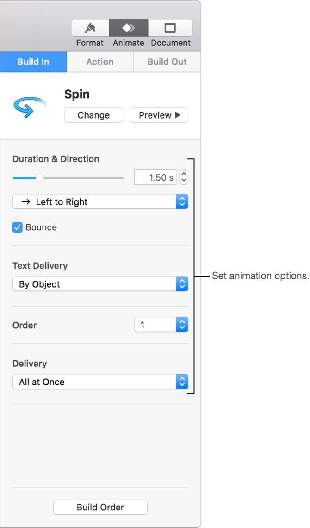Viewport: 310px width, 528px height.
Task: Click the Left to Right direction arrow icon
Action: pyautogui.click(x=25, y=201)
